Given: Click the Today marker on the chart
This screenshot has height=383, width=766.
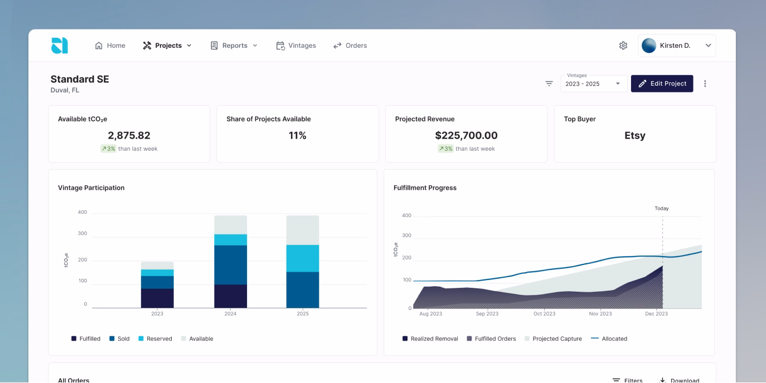Looking at the screenshot, I should (x=662, y=208).
